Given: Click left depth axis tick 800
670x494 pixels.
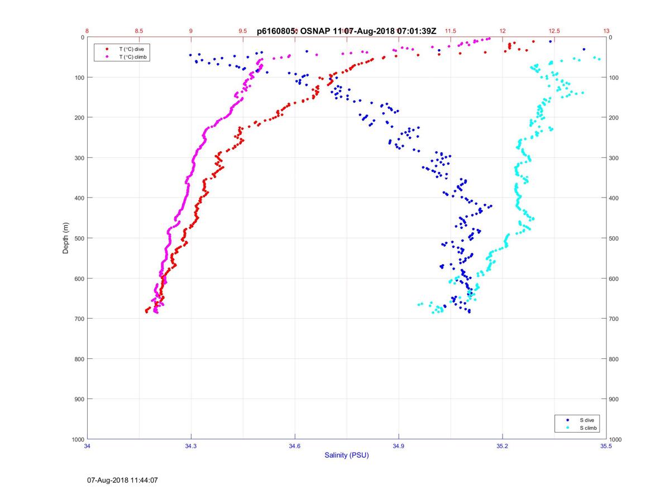Looking at the screenshot, I should [79, 359].
